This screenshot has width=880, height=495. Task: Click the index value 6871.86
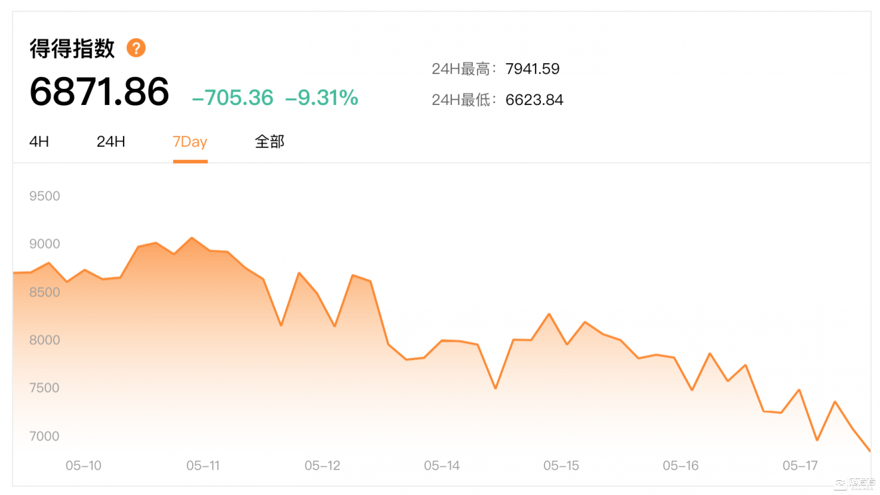100,92
